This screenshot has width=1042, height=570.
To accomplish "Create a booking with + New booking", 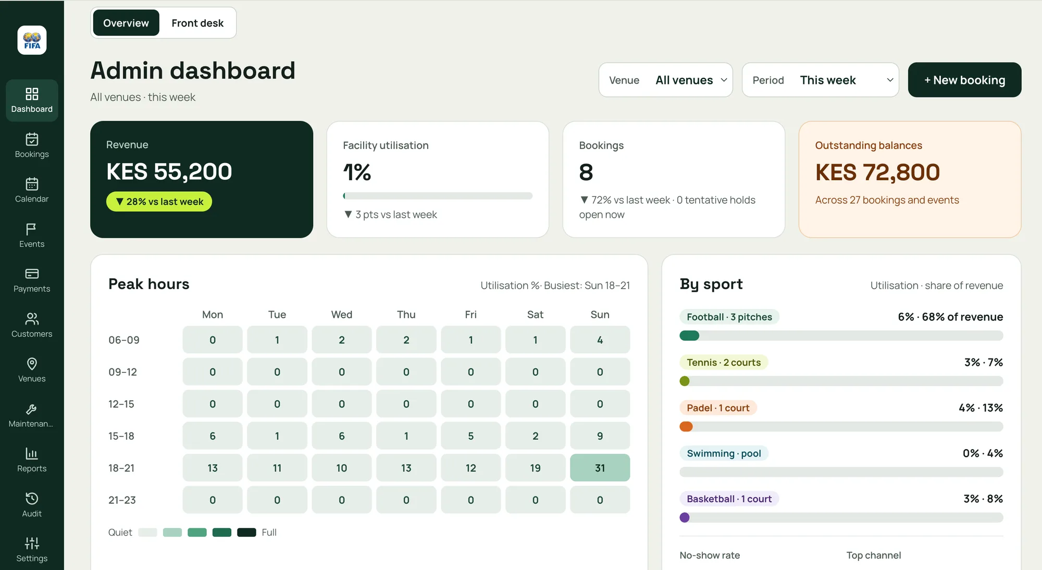I will click(964, 80).
